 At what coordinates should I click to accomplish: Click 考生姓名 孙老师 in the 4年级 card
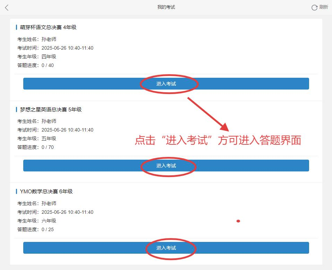(x=37, y=39)
